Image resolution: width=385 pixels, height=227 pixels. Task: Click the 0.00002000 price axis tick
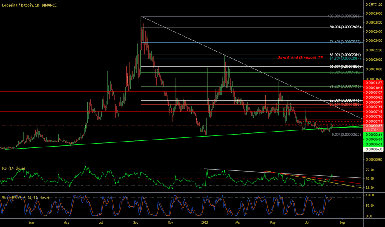tap(374, 59)
